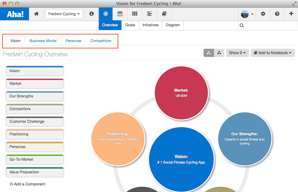This screenshot has height=192, width=298.
Task: Click Add a Component link
Action: click(x=28, y=184)
